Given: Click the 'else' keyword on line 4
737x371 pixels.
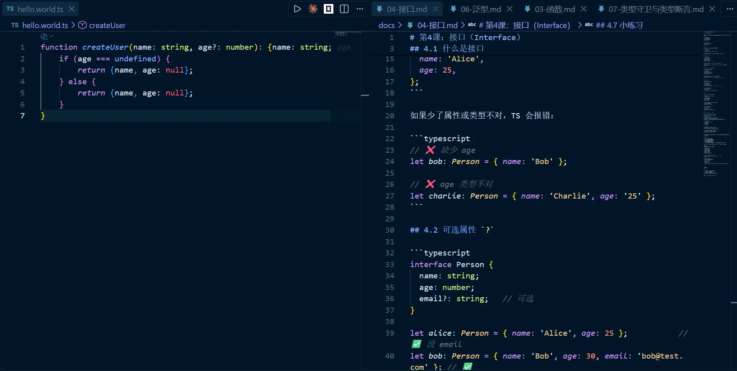Looking at the screenshot, I should point(77,81).
